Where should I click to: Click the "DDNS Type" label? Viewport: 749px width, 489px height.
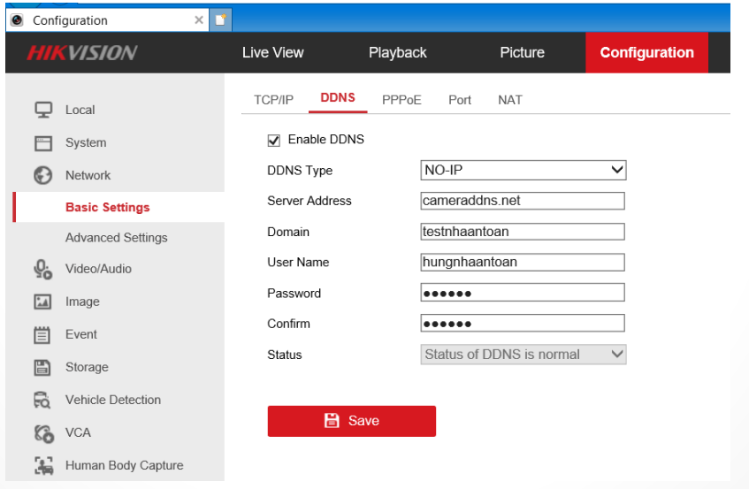click(300, 171)
